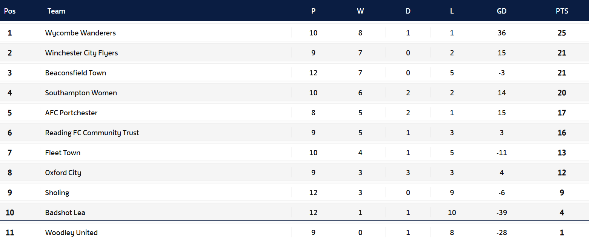Click Wycombe Wanderers' 25 points value
Image resolution: width=589 pixels, height=240 pixels.
point(562,33)
